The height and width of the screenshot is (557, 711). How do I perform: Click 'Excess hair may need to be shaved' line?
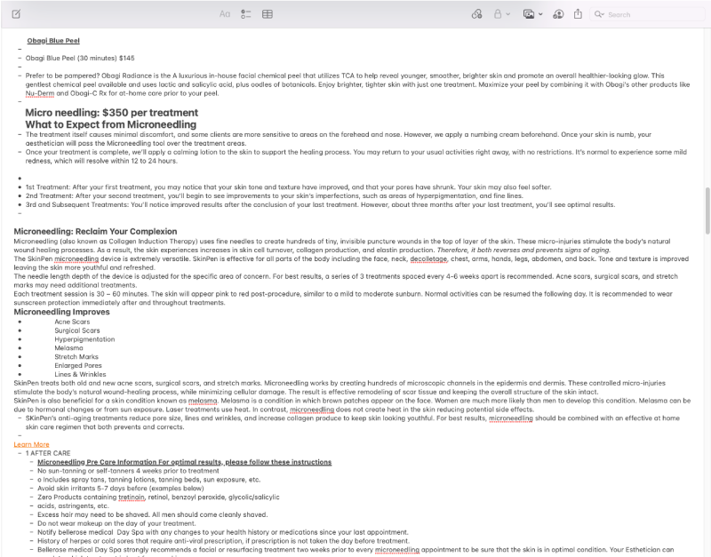[x=152, y=515]
